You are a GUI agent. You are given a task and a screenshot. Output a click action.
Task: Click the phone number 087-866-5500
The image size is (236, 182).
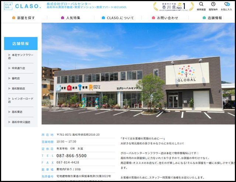coord(72,156)
